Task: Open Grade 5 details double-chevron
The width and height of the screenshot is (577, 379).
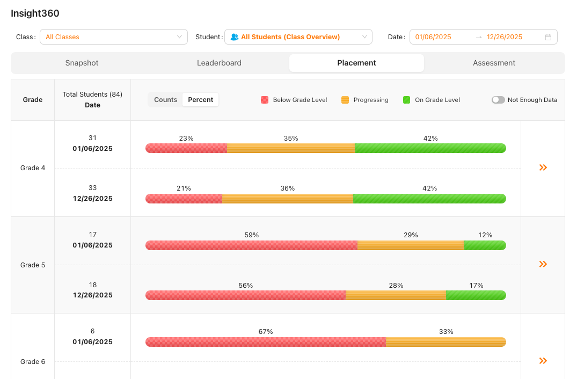Action: (543, 264)
